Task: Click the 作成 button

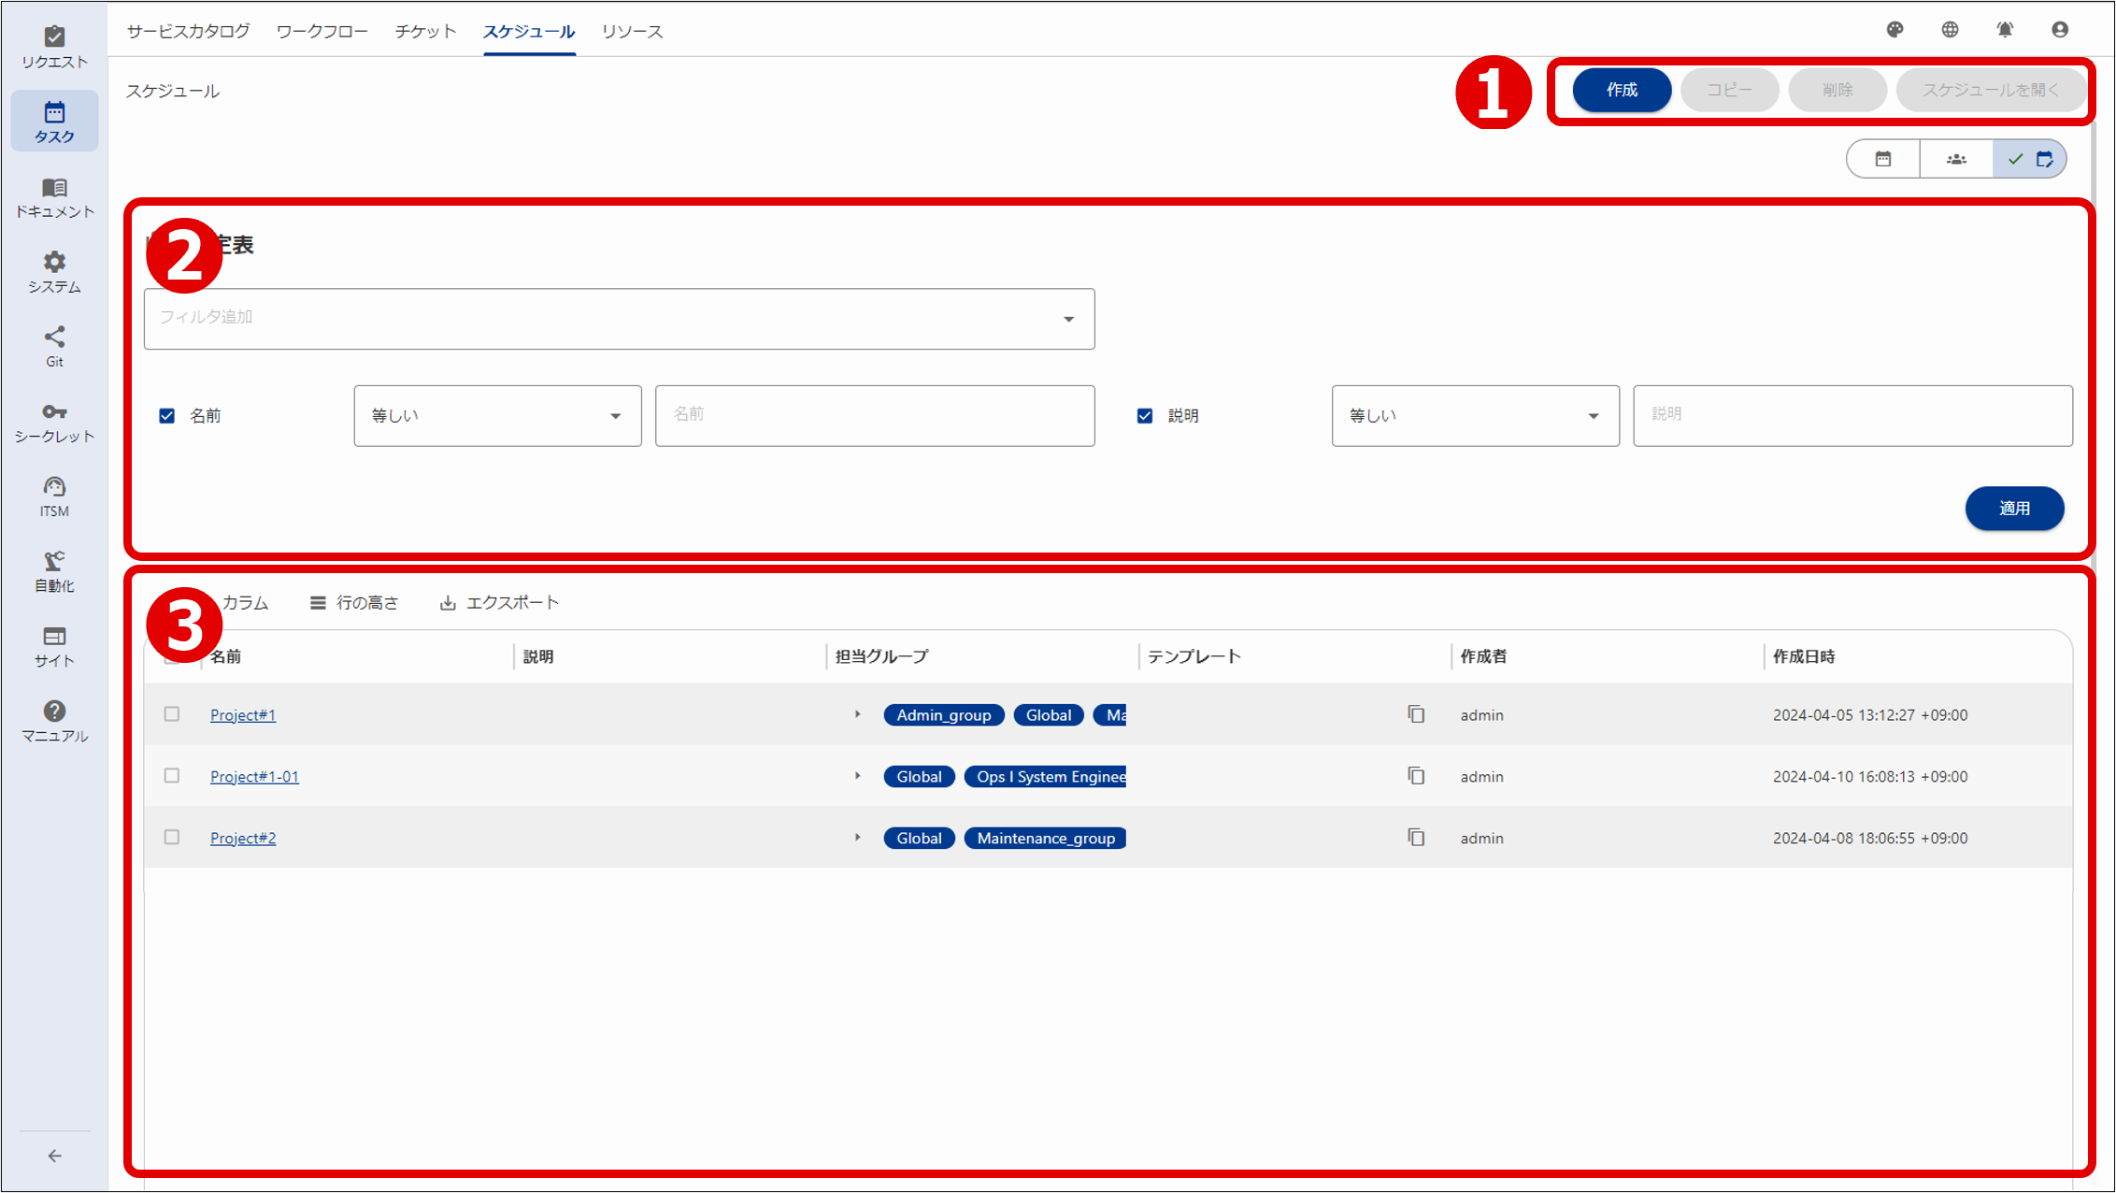Action: (1622, 90)
